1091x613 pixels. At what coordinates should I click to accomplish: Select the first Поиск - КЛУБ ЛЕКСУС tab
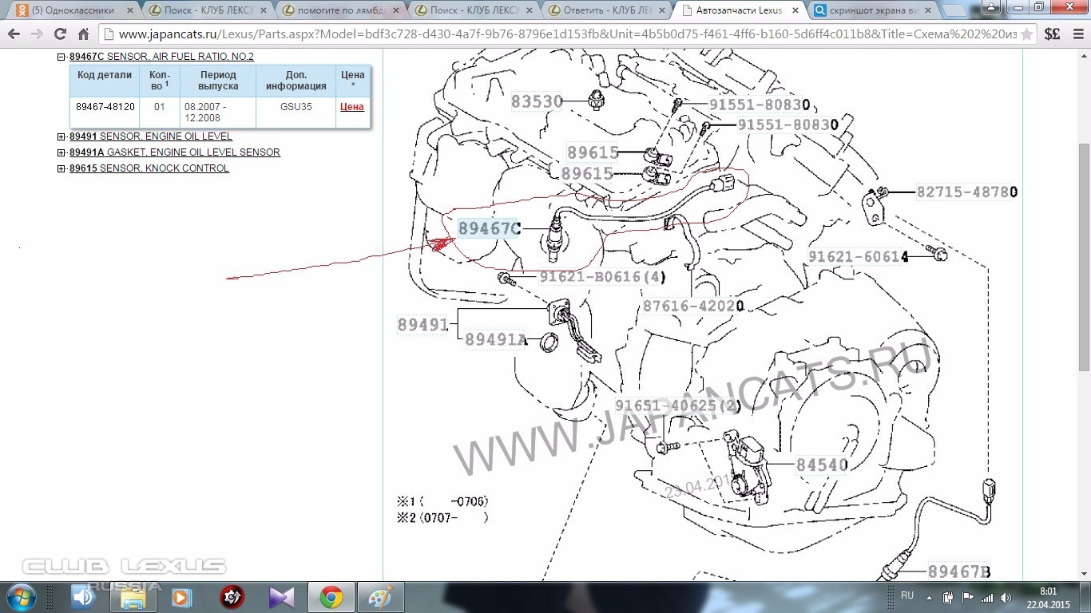coord(207,11)
